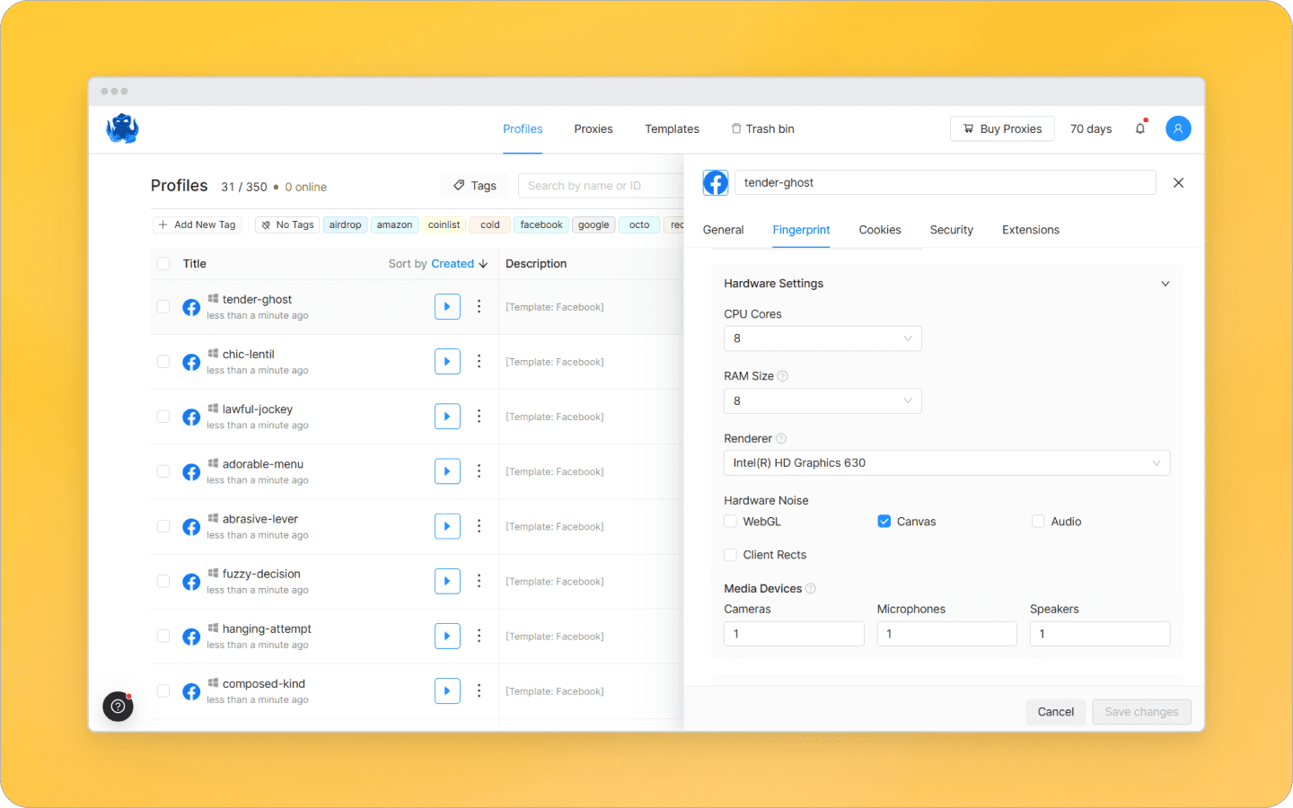This screenshot has height=808, width=1293.
Task: Open more options for composed-kind
Action: point(479,690)
